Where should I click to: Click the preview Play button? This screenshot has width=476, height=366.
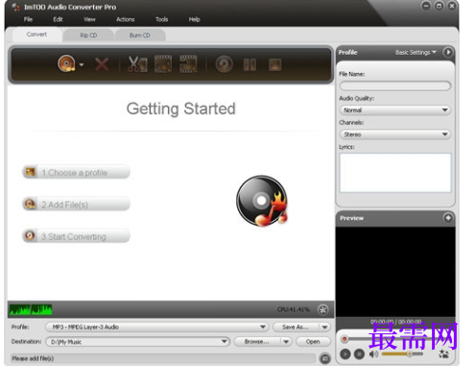(345, 354)
